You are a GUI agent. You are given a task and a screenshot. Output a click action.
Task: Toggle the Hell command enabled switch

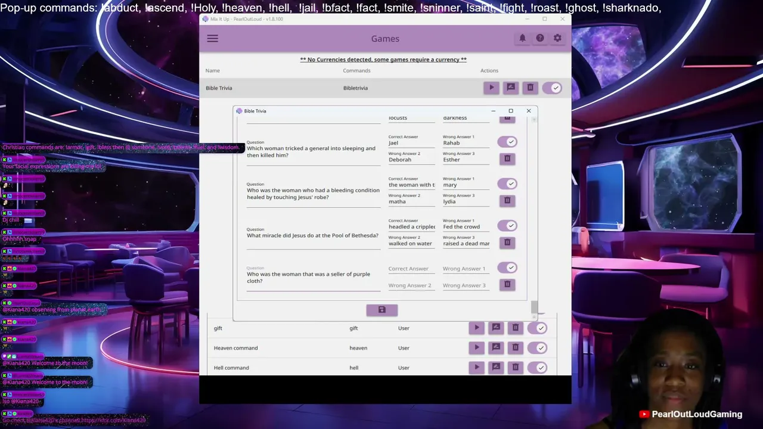coord(538,367)
